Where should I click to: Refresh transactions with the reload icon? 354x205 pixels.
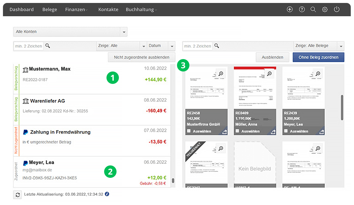(x=18, y=195)
